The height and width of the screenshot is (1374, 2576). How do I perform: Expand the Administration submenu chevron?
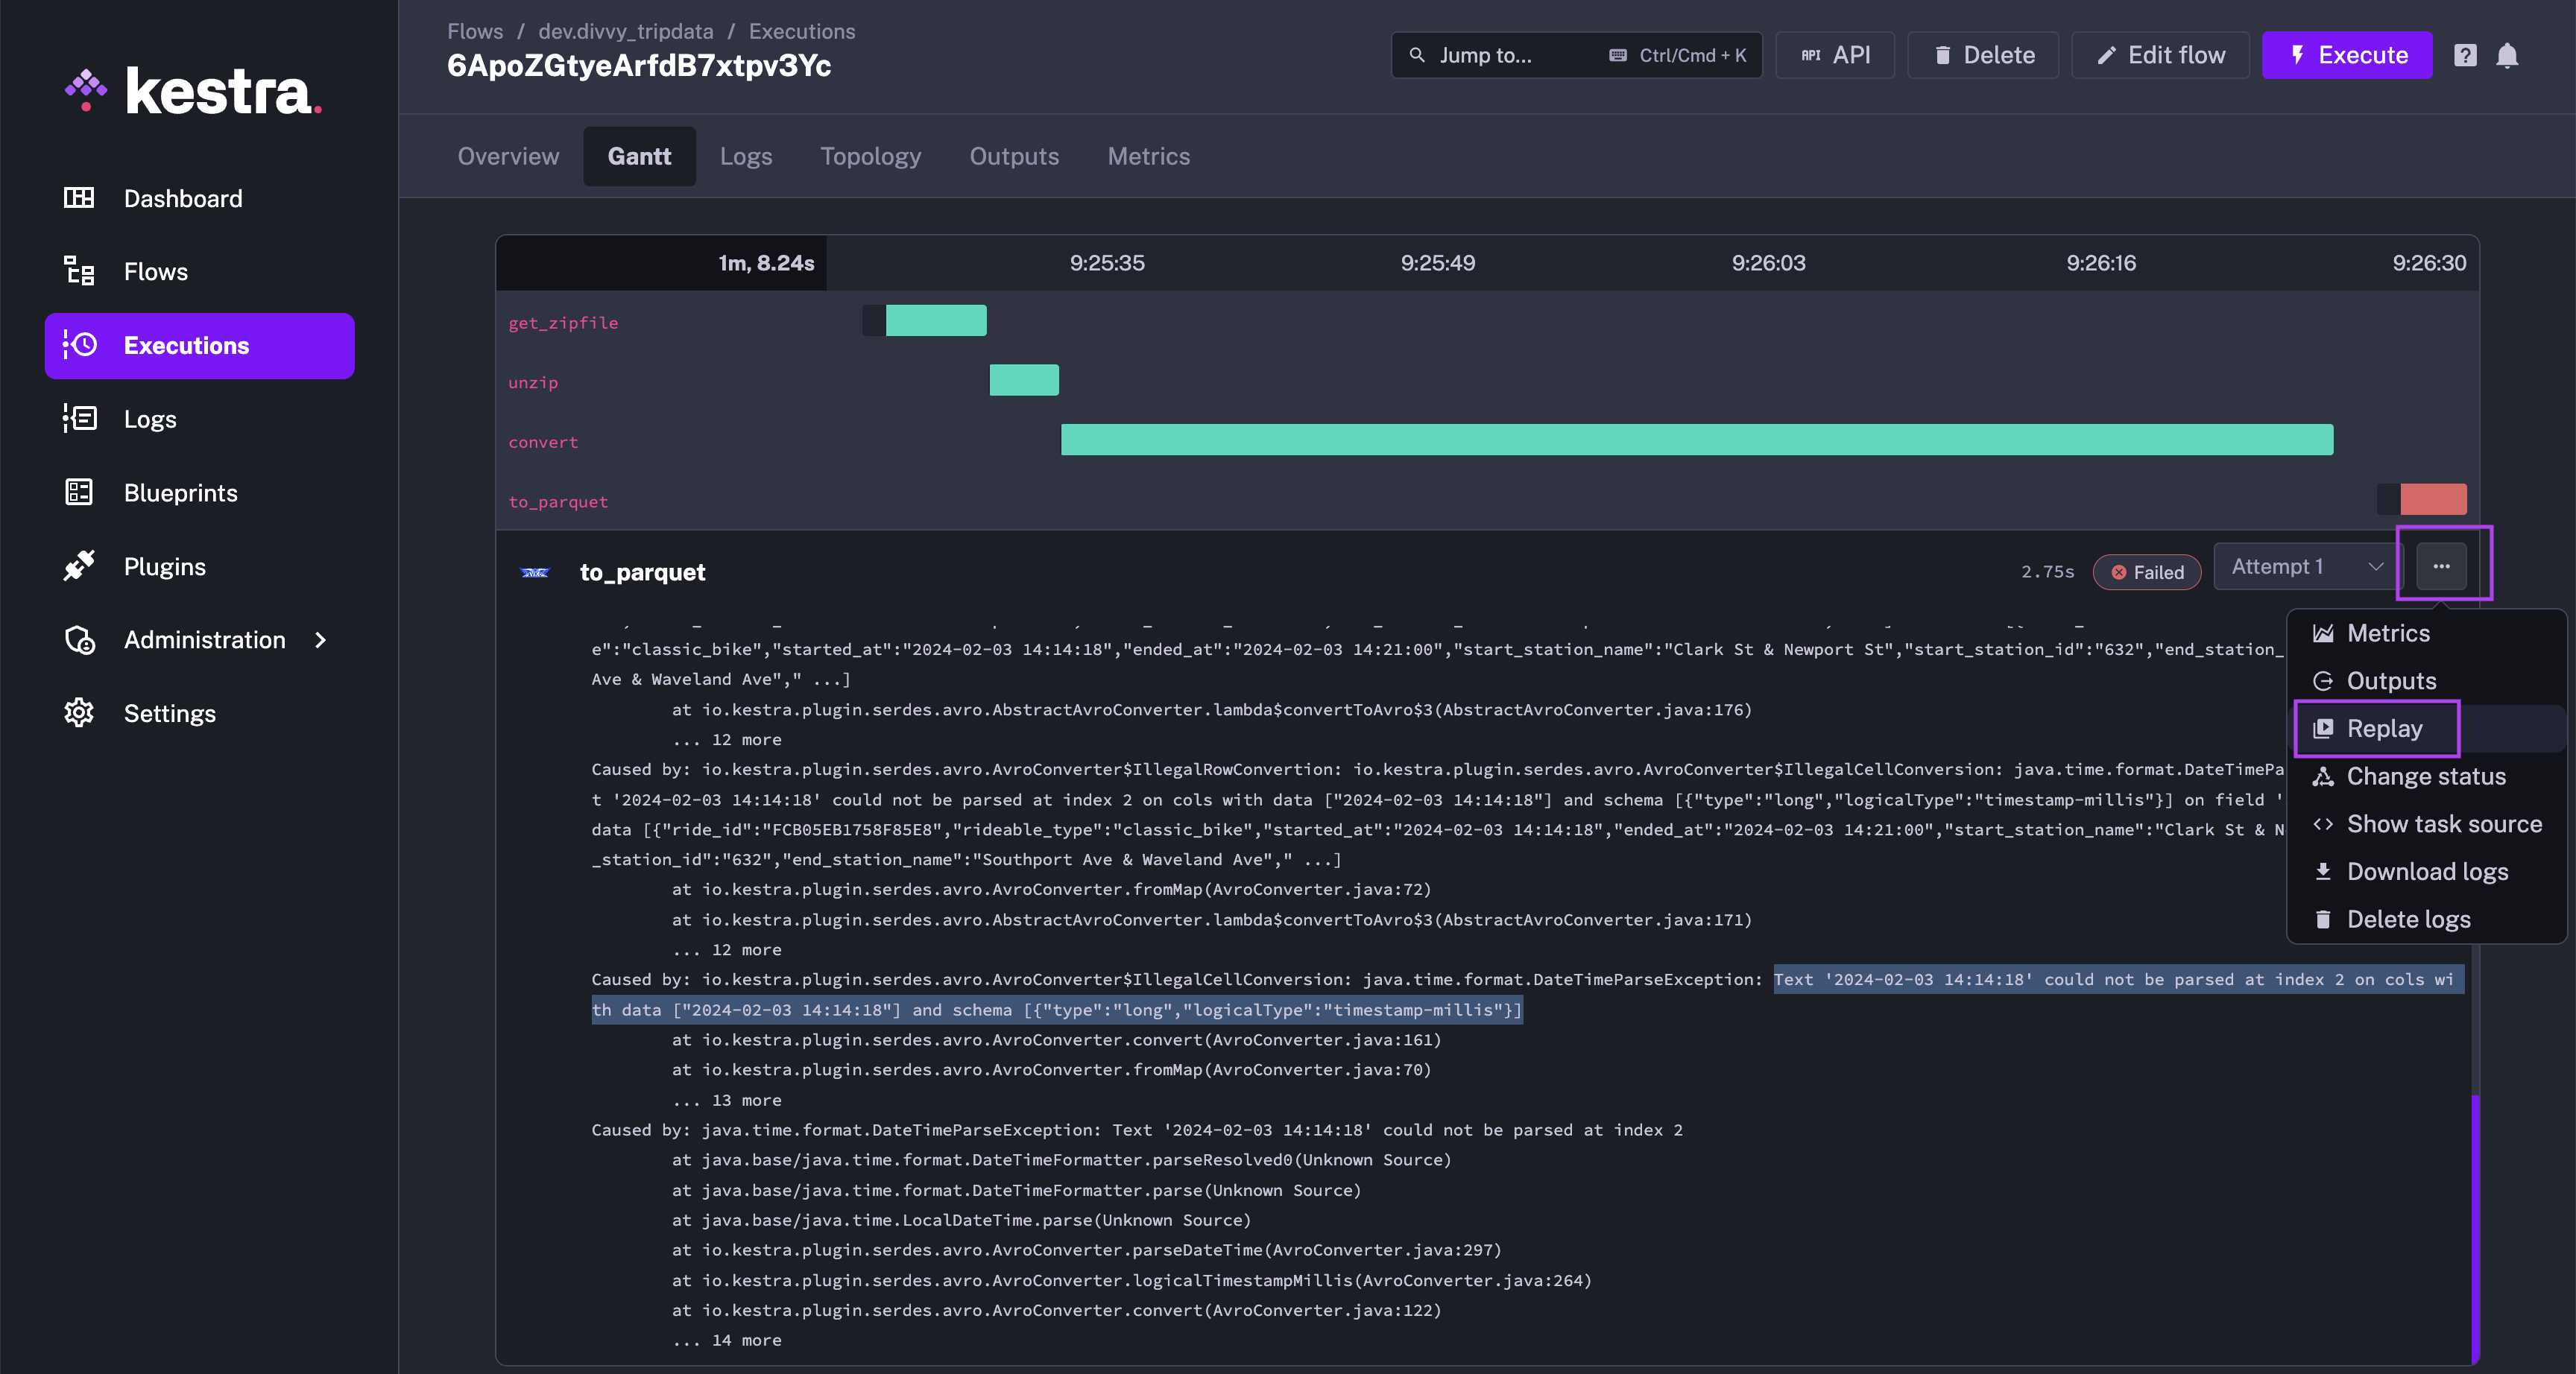pyautogui.click(x=320, y=640)
